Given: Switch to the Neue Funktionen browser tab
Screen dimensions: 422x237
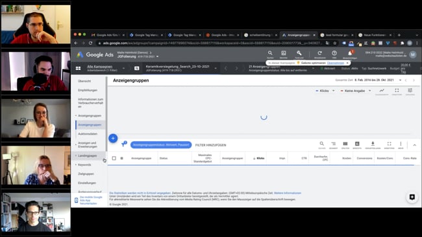Looking at the screenshot, I should 375,35.
